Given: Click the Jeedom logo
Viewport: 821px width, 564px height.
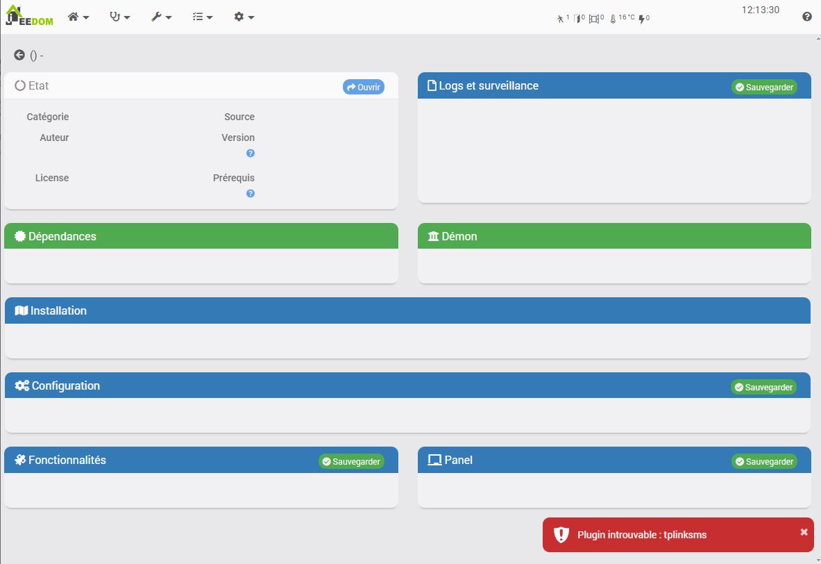Looking at the screenshot, I should (28, 15).
